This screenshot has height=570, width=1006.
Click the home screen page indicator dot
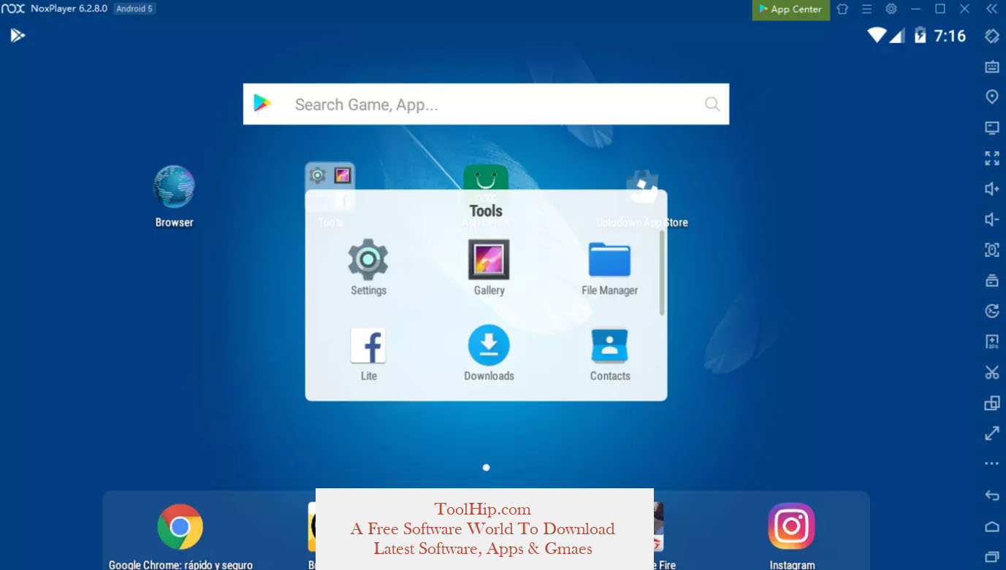pyautogui.click(x=486, y=467)
